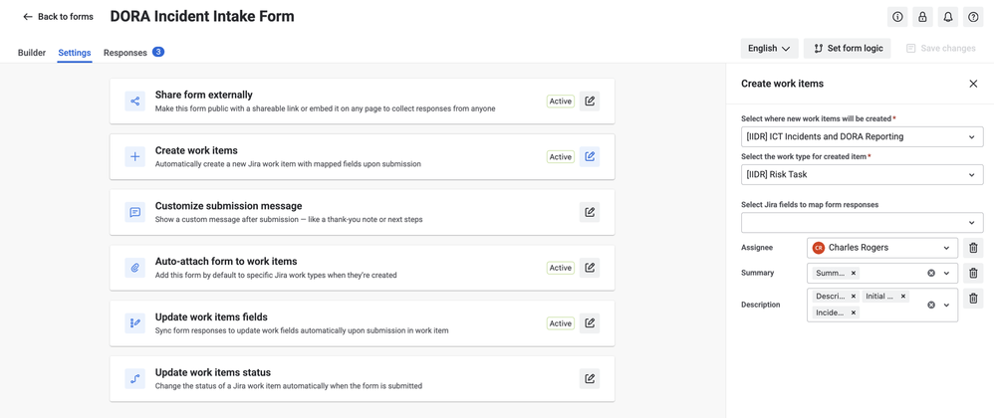Open the Jira fields mapping dropdown
The width and height of the screenshot is (994, 418).
(x=863, y=223)
